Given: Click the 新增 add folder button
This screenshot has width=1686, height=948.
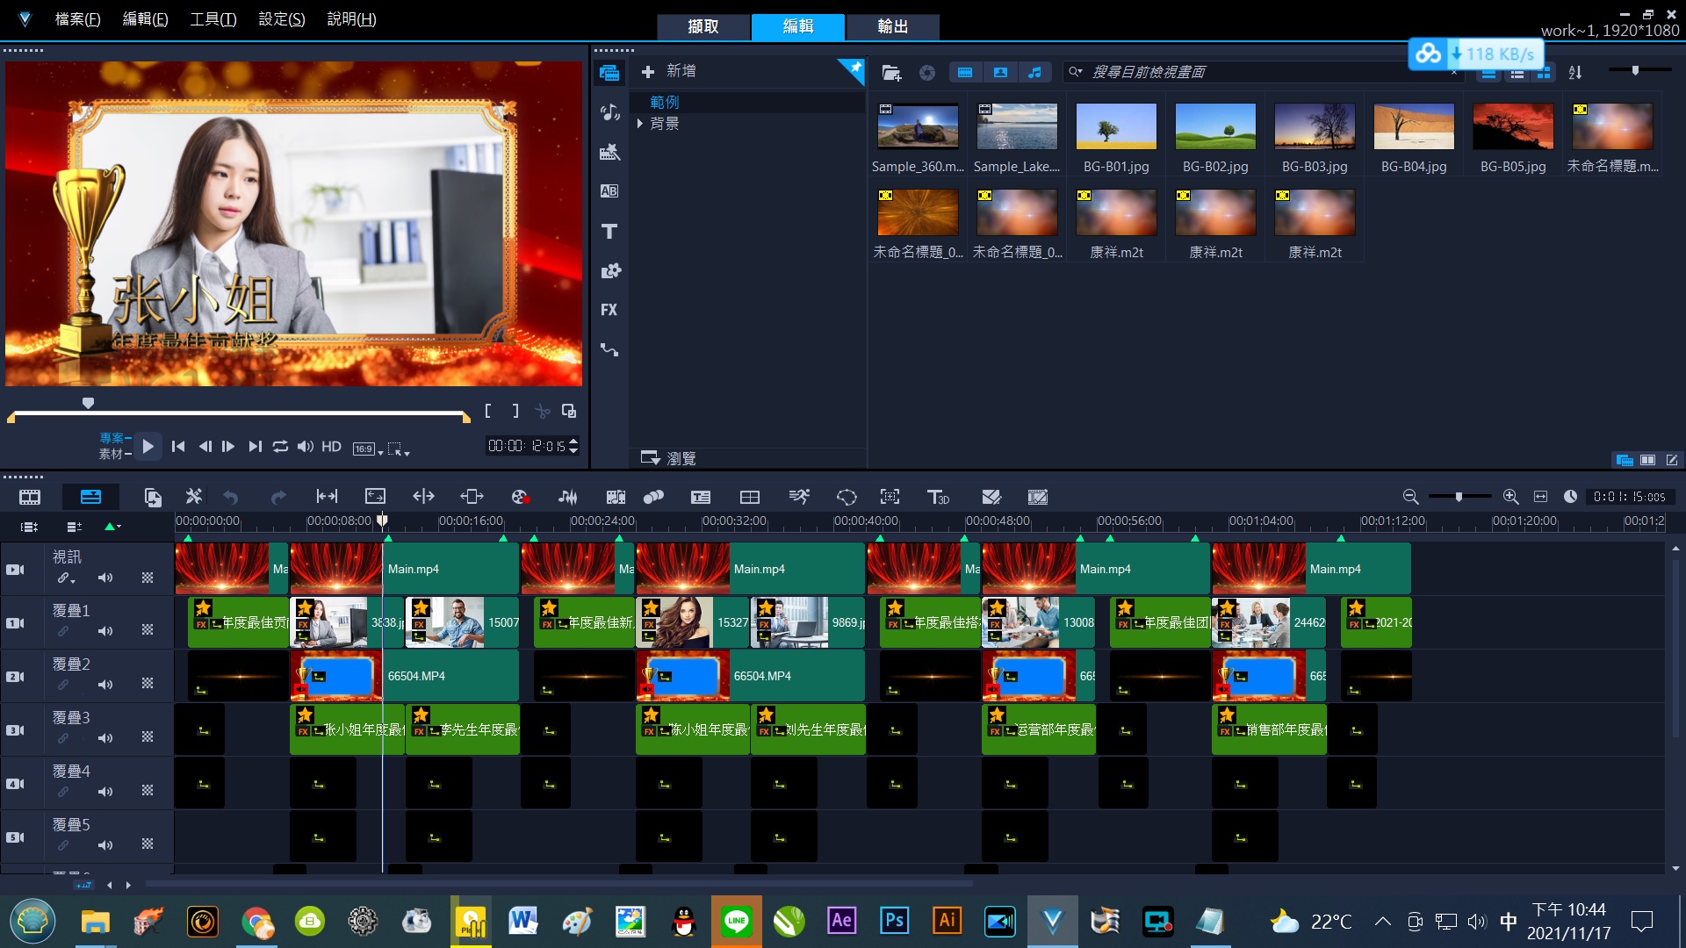Looking at the screenshot, I should [668, 71].
